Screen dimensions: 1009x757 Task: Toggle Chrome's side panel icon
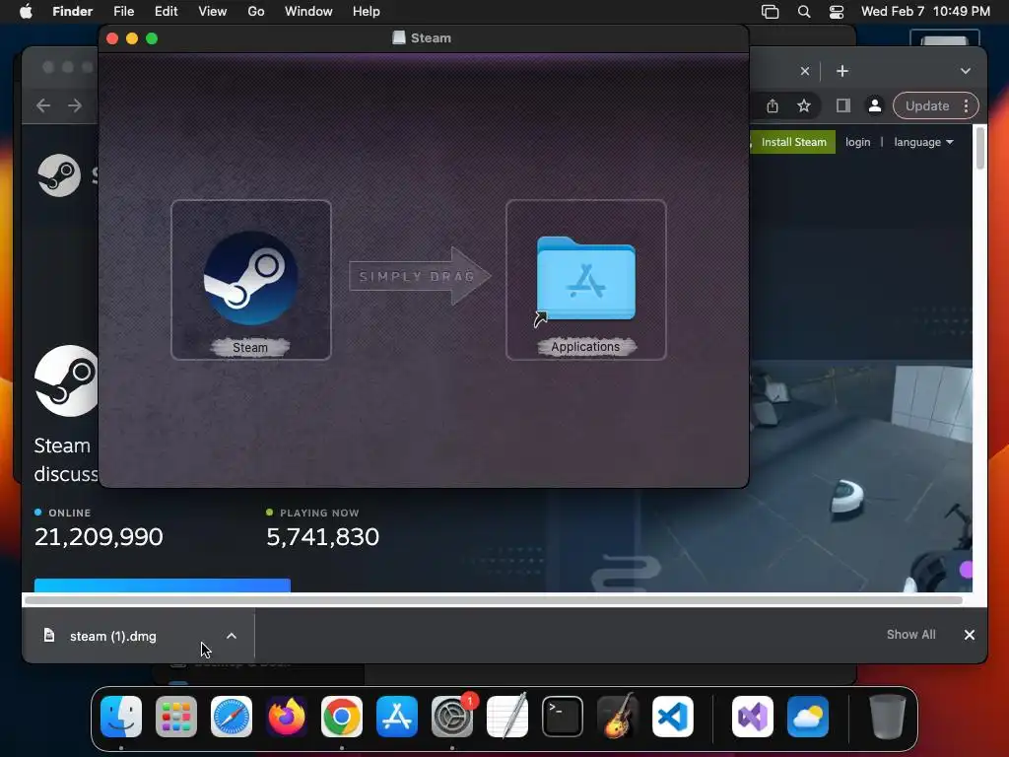point(843,105)
